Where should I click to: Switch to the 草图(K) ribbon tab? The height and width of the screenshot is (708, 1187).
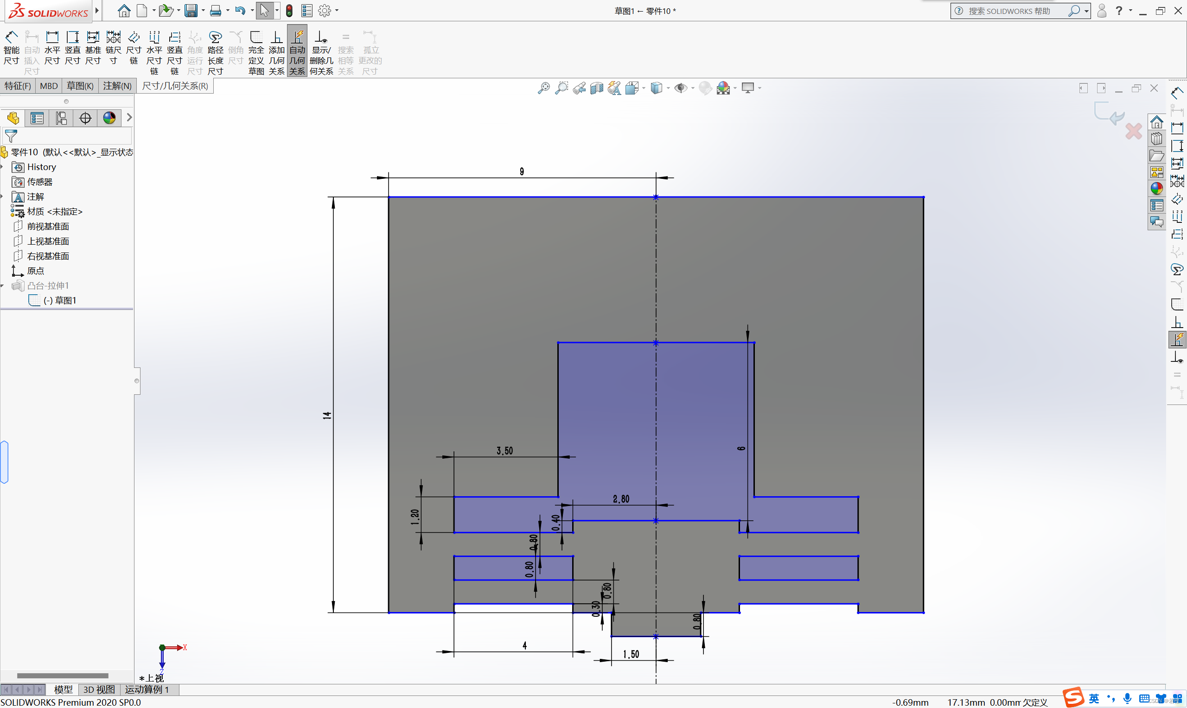click(80, 86)
